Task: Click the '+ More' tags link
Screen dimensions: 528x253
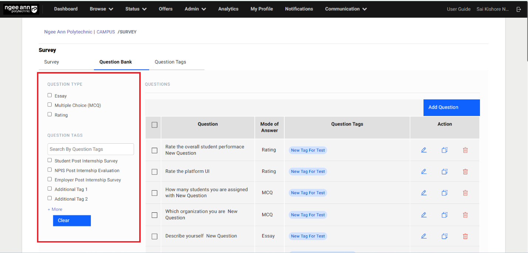Action: 55,209
